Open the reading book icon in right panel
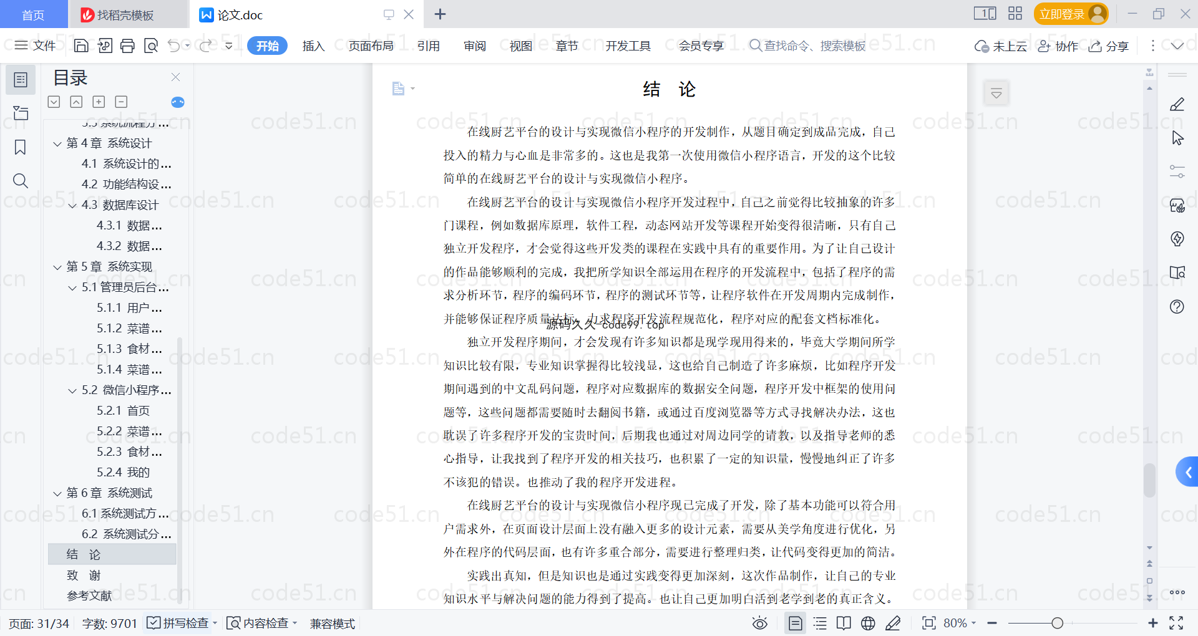This screenshot has width=1198, height=636. tap(1177, 272)
